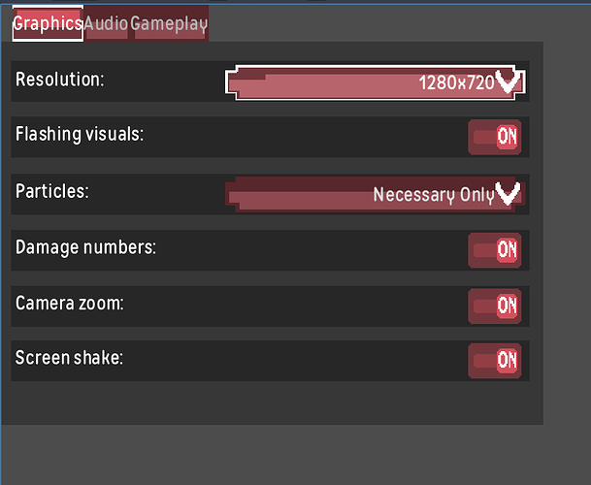Open the Gameplay settings tab

pos(169,23)
